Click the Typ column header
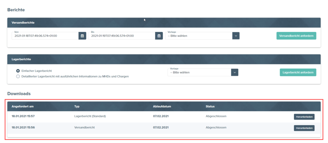This screenshot has width=328, height=143. [77, 106]
